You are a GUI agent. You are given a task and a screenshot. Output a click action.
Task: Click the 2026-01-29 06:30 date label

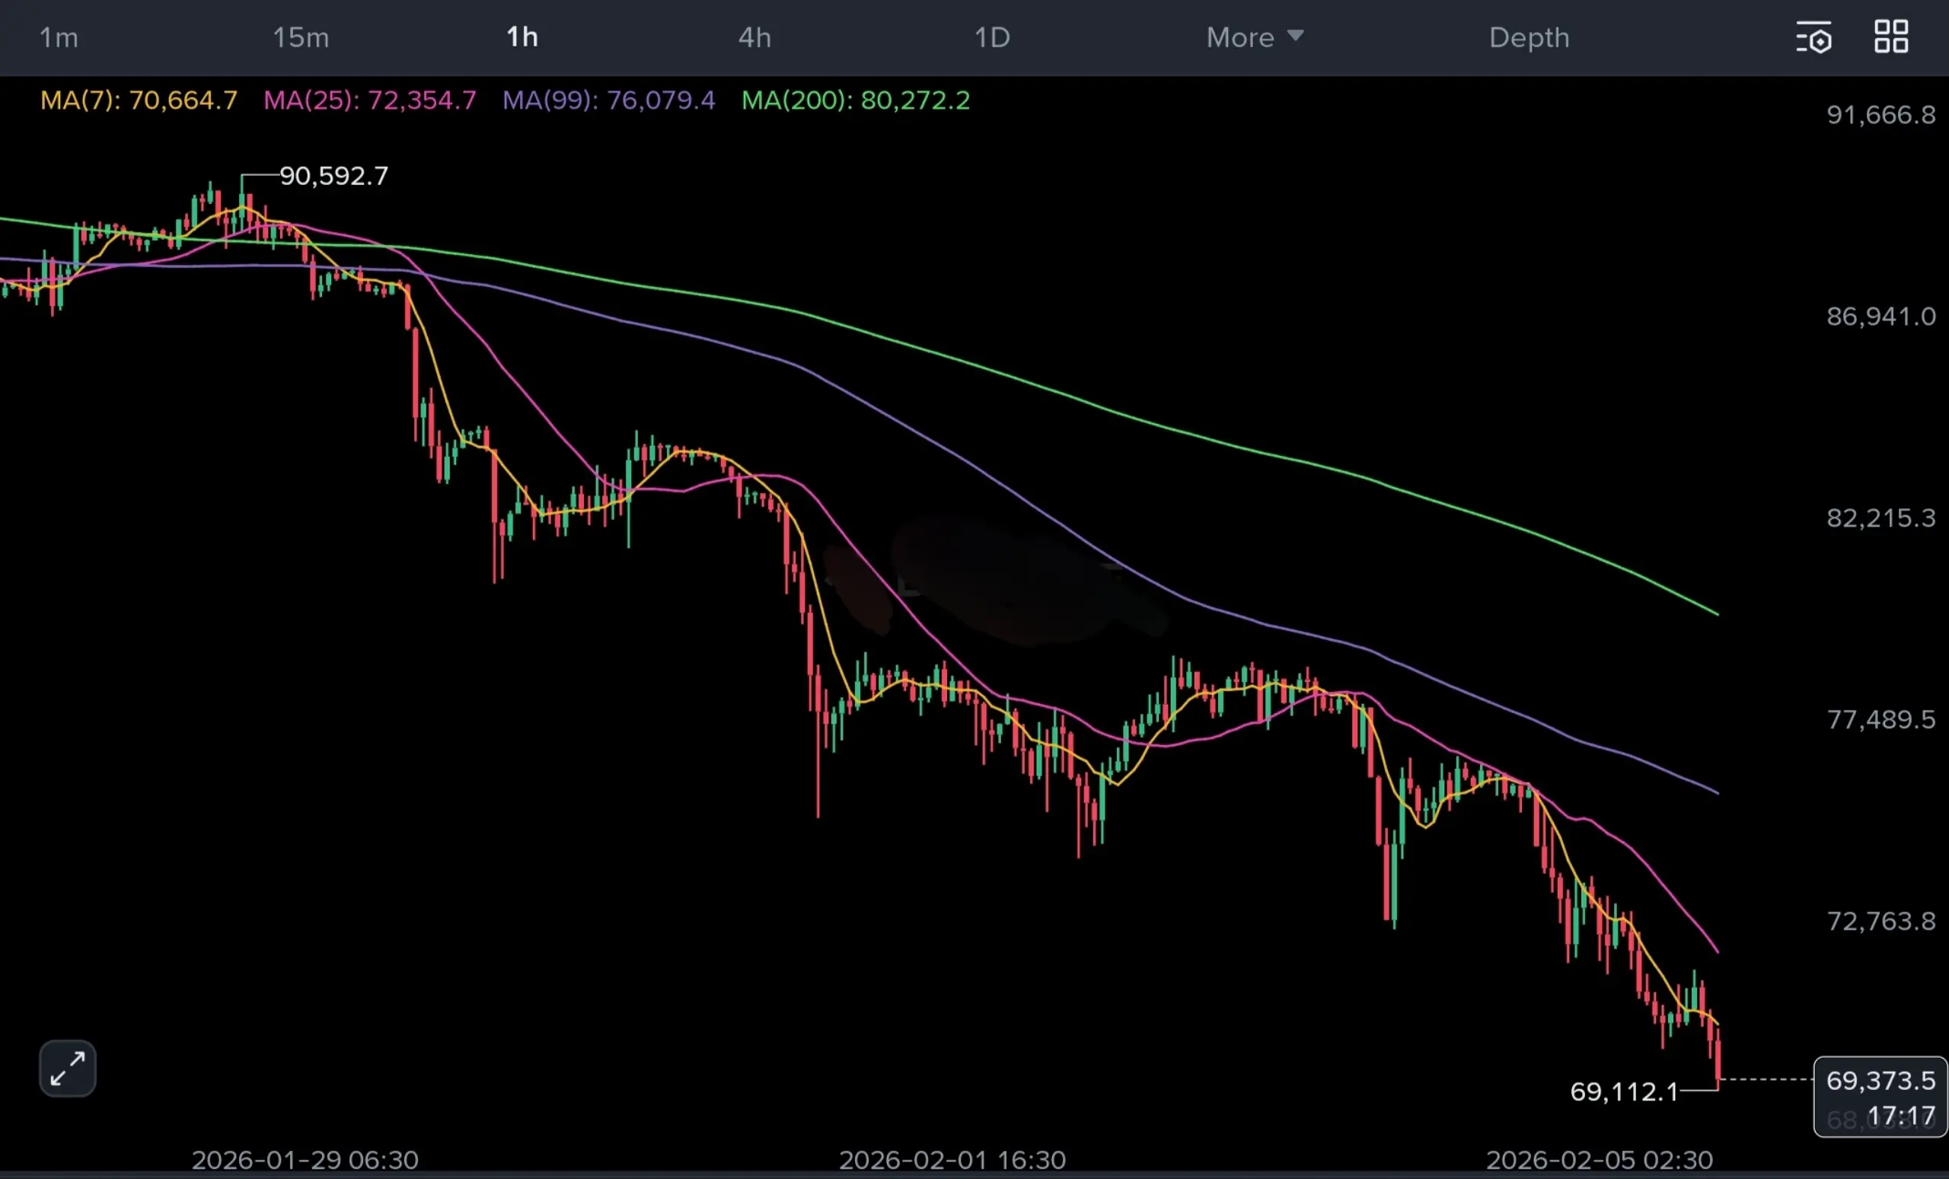[x=305, y=1159]
